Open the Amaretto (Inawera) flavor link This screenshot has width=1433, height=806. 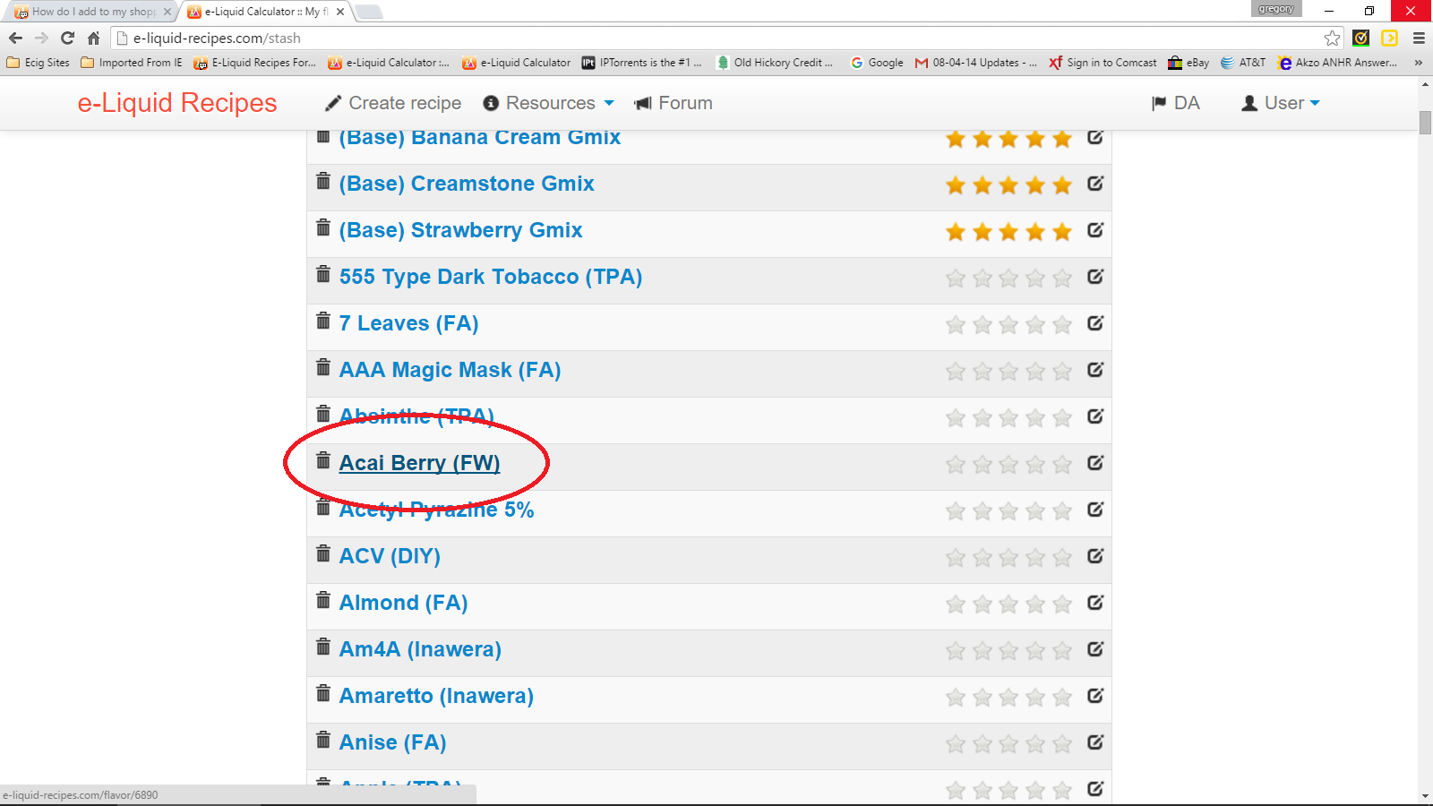point(436,696)
